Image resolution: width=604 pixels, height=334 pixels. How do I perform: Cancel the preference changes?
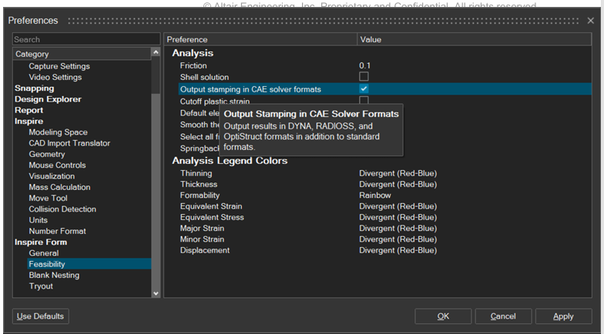click(503, 316)
